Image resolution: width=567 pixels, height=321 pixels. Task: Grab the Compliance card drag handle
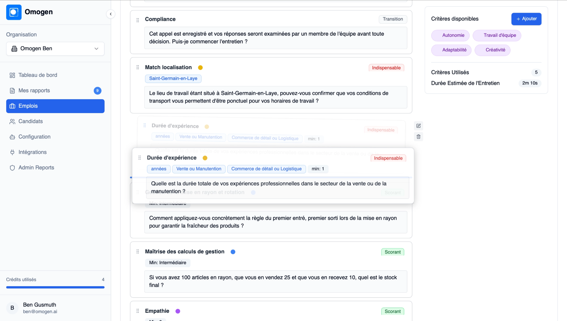click(x=137, y=20)
